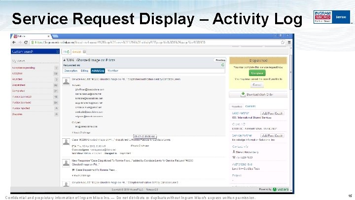Image resolution: width=355 pixels, height=200 pixels.
Task: Open the Billing tab
Action: (x=84, y=71)
